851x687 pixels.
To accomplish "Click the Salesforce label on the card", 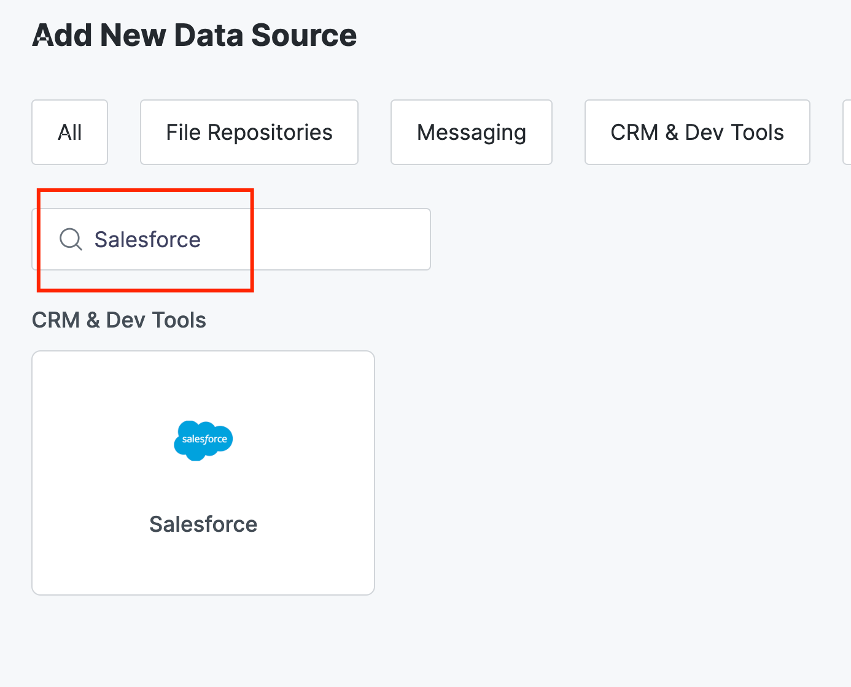I will click(203, 524).
